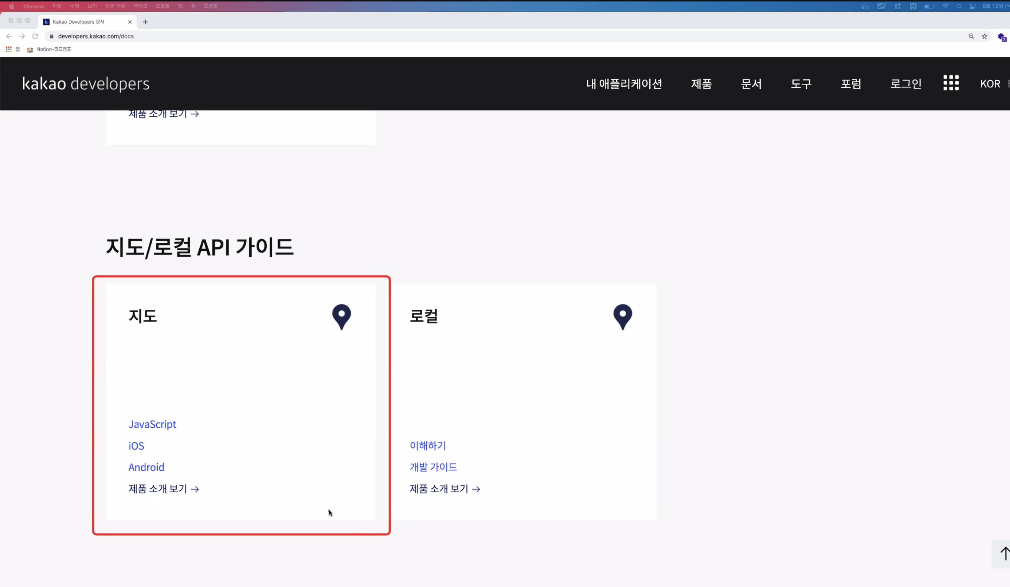Screen dimensions: 1010x587
Task: Switch language via KOR selector
Action: (x=990, y=84)
